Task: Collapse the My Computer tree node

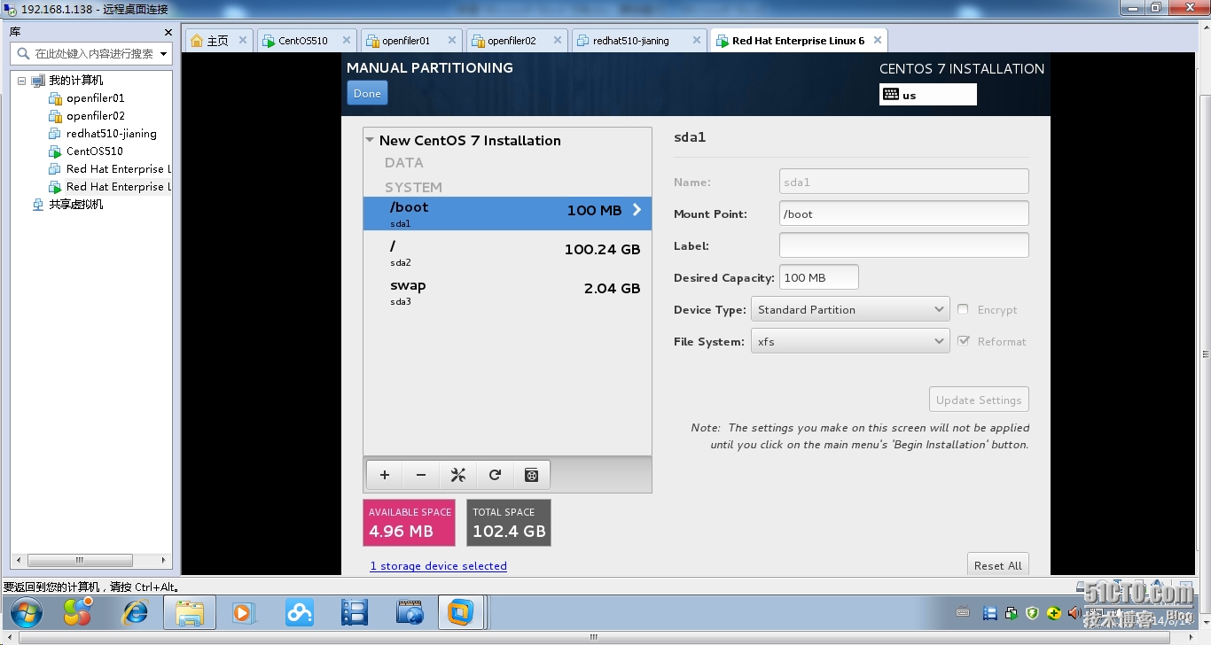Action: point(22,81)
